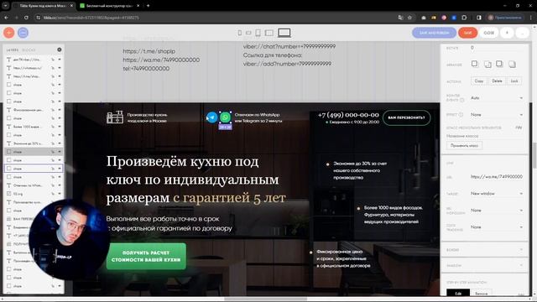Lock the 'Более 1000 видов' layer
This screenshot has height=302, width=537.
[53, 127]
